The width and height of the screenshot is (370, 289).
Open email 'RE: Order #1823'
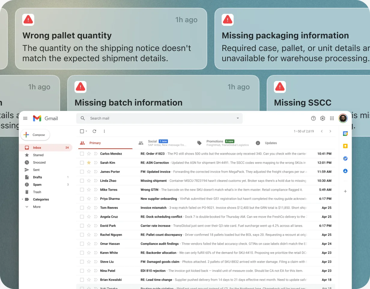click(x=206, y=154)
